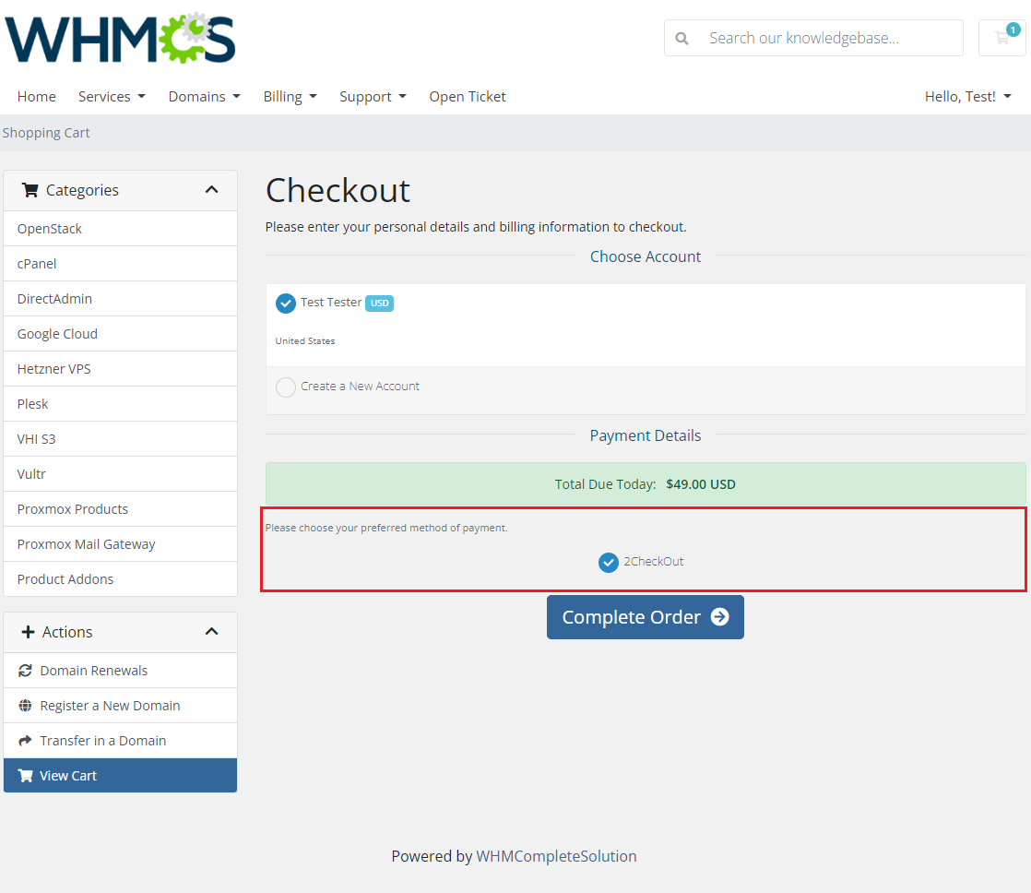This screenshot has width=1031, height=893.
Task: Click the View Cart link
Action: pos(120,775)
